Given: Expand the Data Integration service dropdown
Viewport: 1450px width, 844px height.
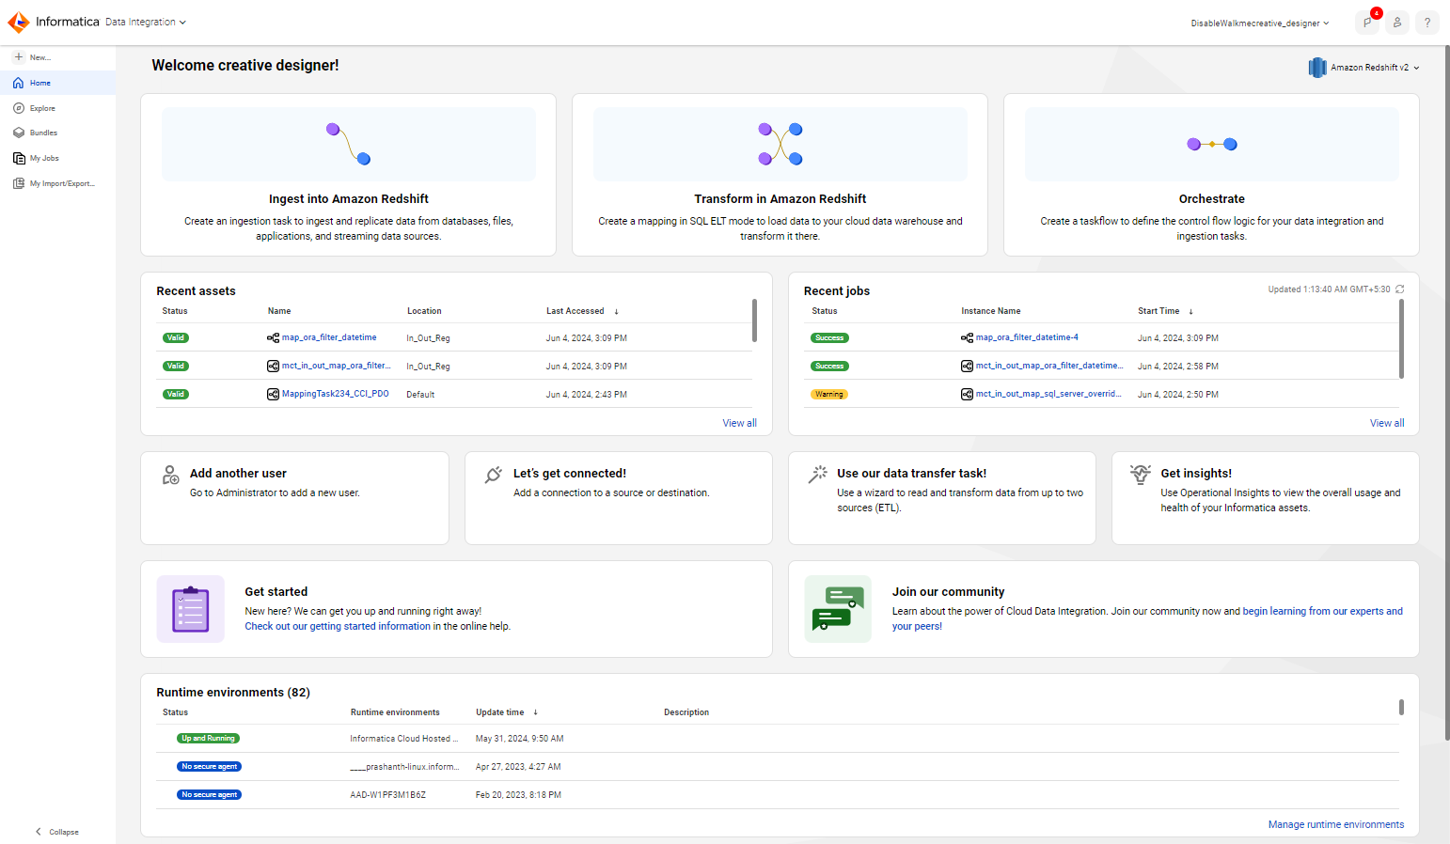Looking at the screenshot, I should point(182,22).
